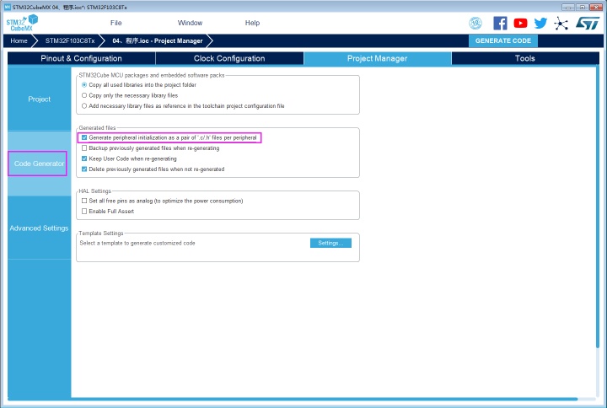Toggle Keep User Code when re-generating

(84, 158)
